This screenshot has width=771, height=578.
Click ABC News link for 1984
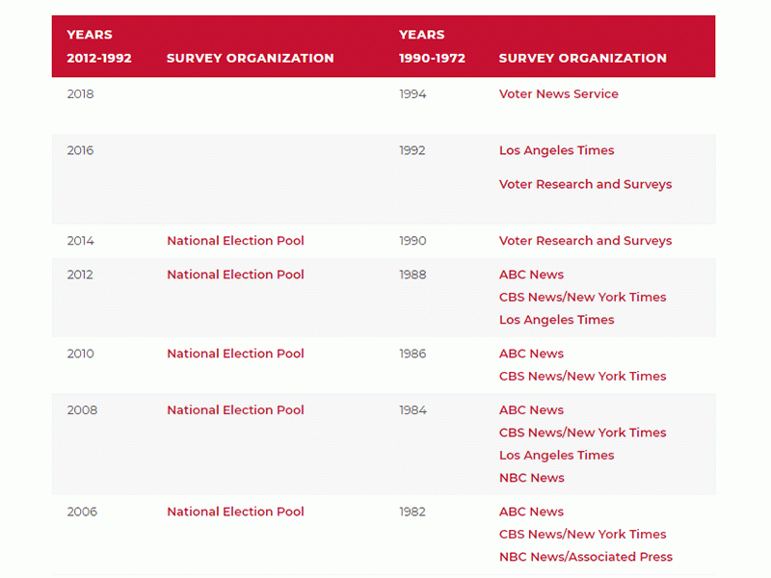[x=531, y=410]
